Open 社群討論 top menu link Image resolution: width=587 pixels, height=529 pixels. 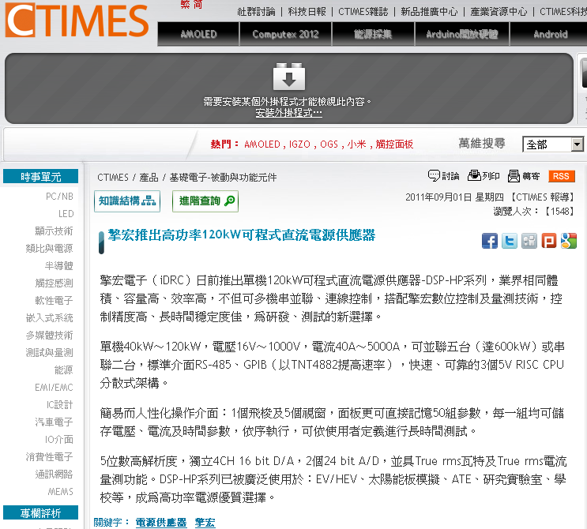pyautogui.click(x=257, y=12)
